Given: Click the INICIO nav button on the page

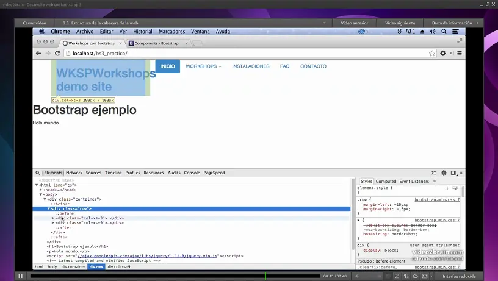Looking at the screenshot, I should [x=167, y=66].
